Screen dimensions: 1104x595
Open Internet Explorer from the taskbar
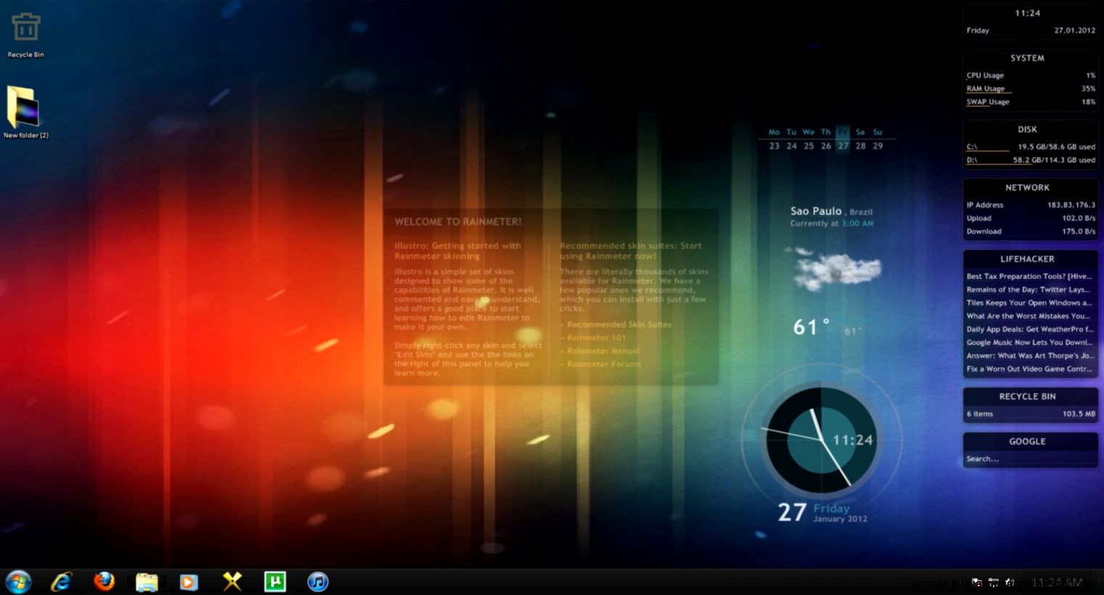(x=61, y=581)
